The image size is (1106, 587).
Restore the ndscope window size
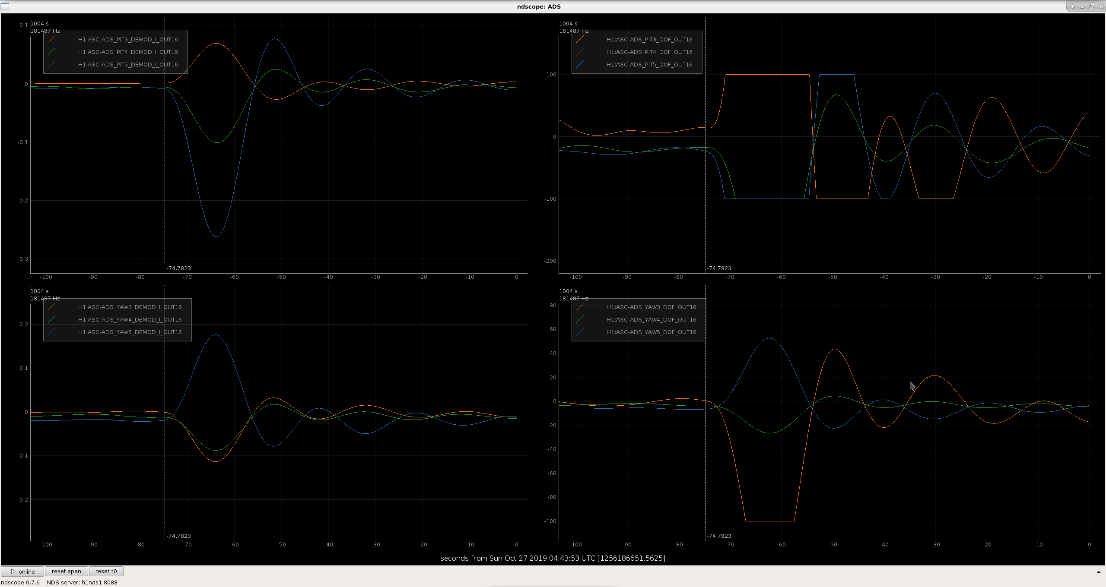[1091, 6]
